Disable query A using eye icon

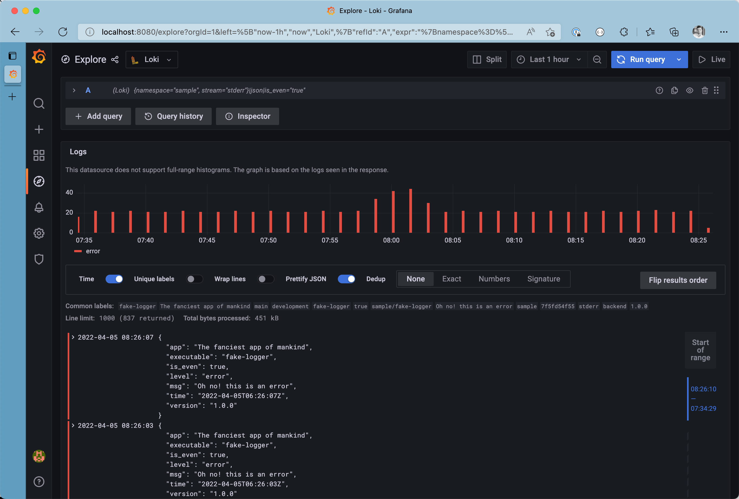pyautogui.click(x=689, y=91)
